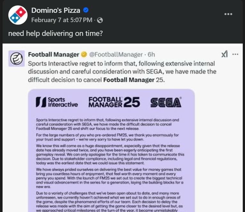Click the blue verified badge beside Domino's Pizza
The image size is (245, 212).
86,10
